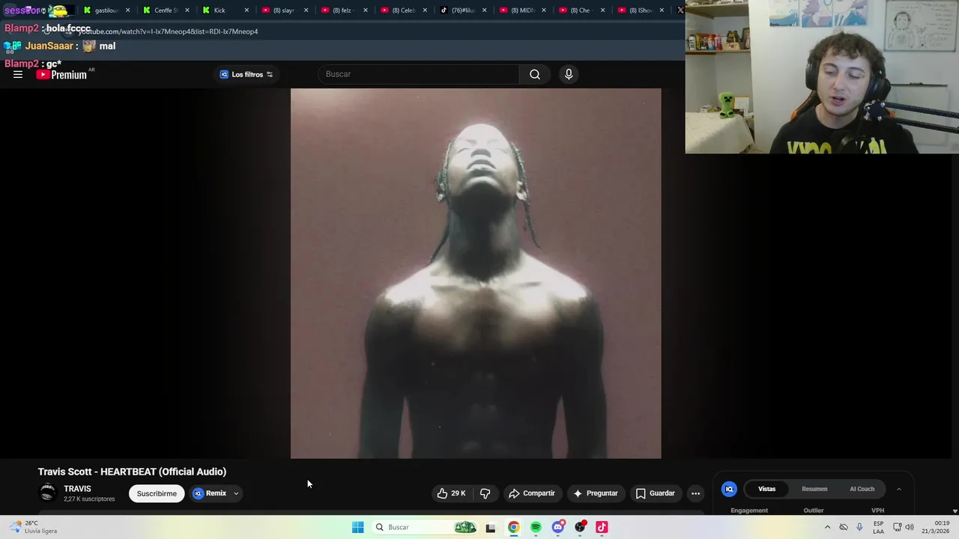Open the YouTube hamburger guide menu
Screen dimensions: 959x539
coord(18,74)
